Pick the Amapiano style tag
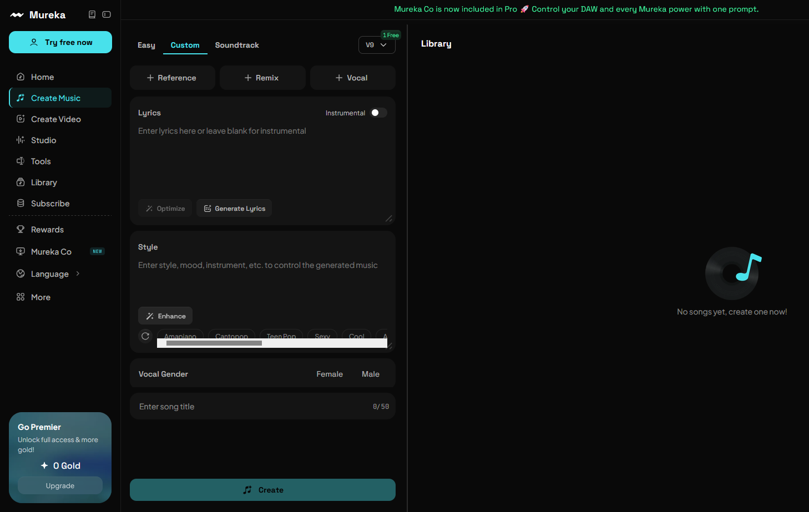The image size is (809, 512). [180, 334]
